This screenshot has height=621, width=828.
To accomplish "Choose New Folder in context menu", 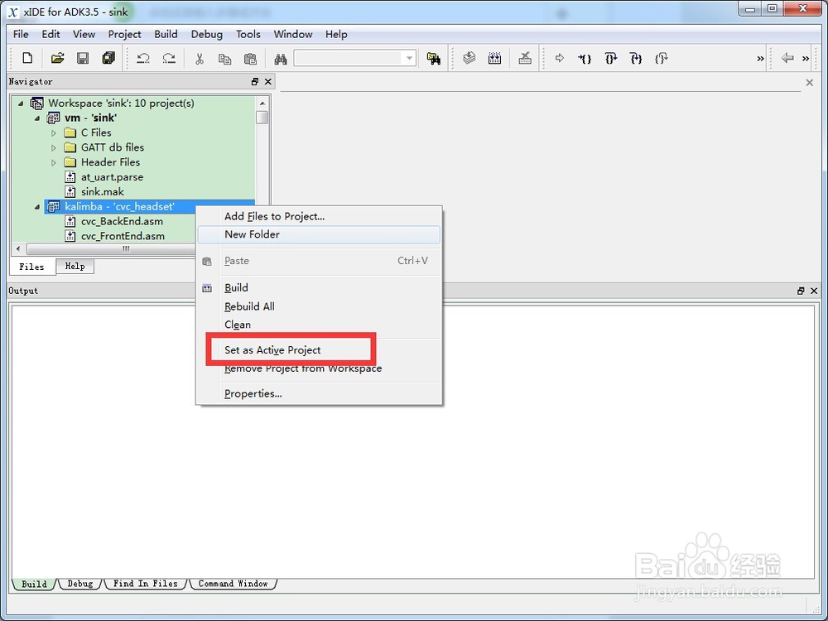I will tap(319, 234).
